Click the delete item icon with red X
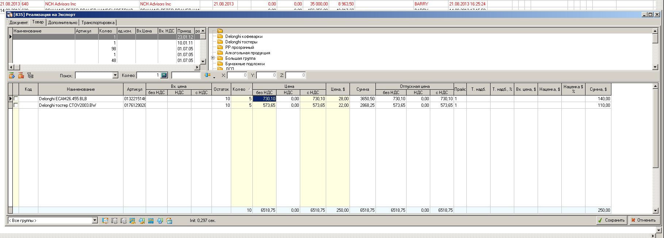This screenshot has width=664, height=238. 21,75
